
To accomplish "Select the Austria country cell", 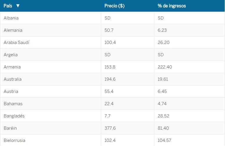I will [11, 92].
